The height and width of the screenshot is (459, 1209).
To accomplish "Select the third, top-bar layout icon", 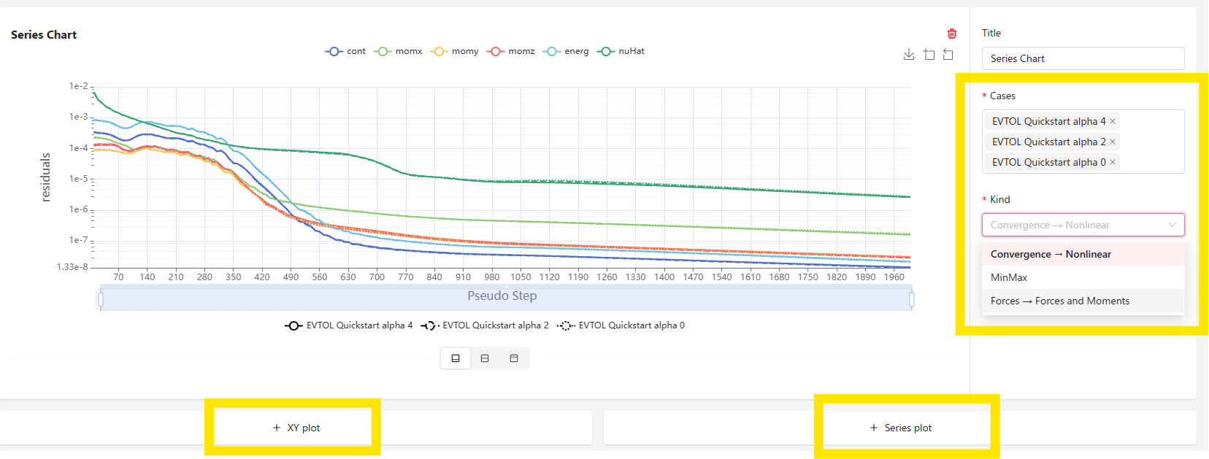I will tap(514, 358).
